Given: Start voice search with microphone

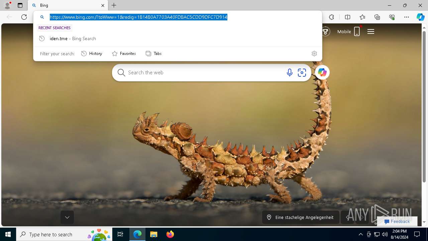Looking at the screenshot, I should tap(290, 73).
